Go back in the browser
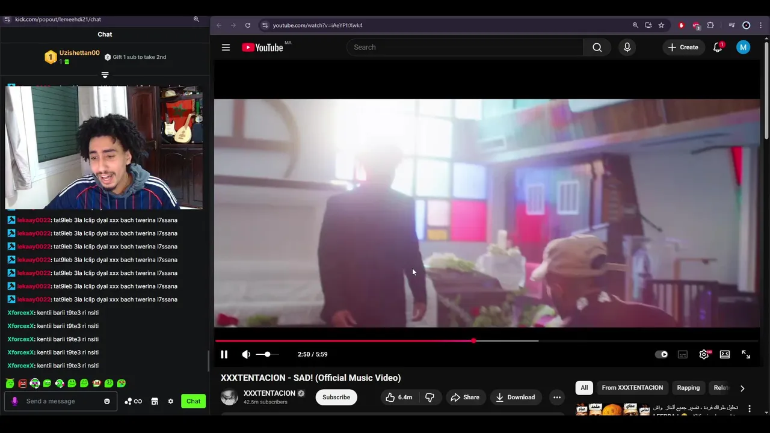The image size is (770, 433). tap(219, 25)
